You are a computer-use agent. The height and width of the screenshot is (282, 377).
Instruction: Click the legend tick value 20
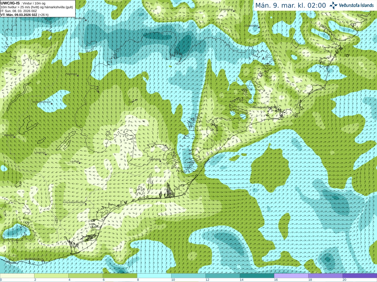344,280
